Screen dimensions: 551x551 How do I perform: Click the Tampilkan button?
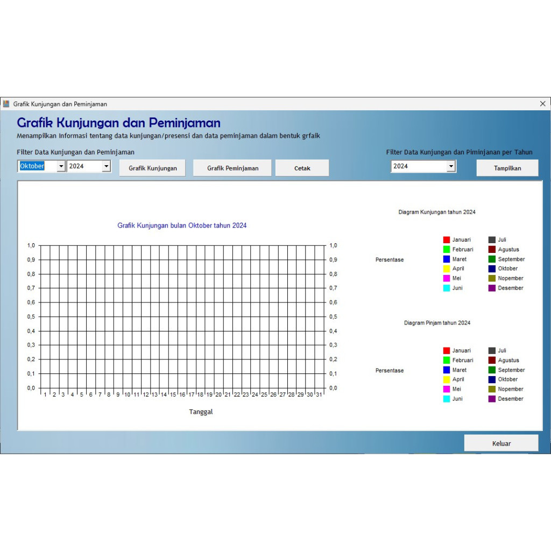[x=506, y=167]
